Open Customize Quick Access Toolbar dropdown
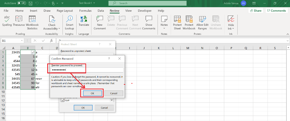Screen dimensions: 290x121 (62, 3)
